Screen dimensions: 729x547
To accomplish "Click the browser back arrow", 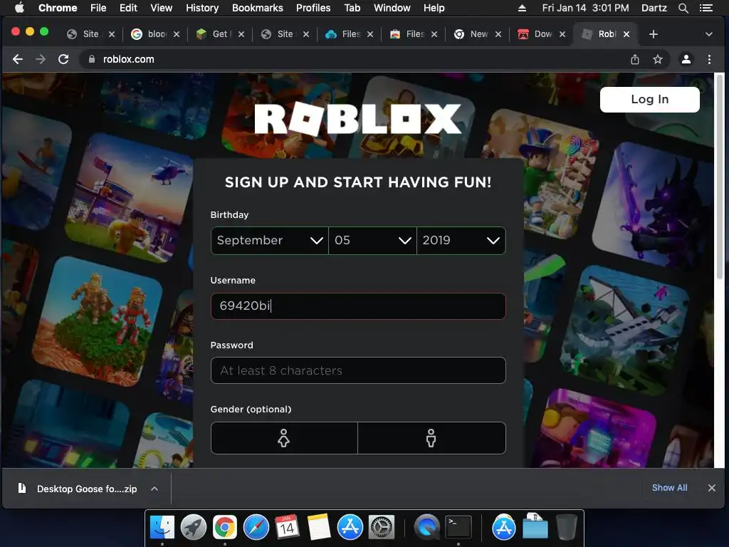I will [x=18, y=59].
